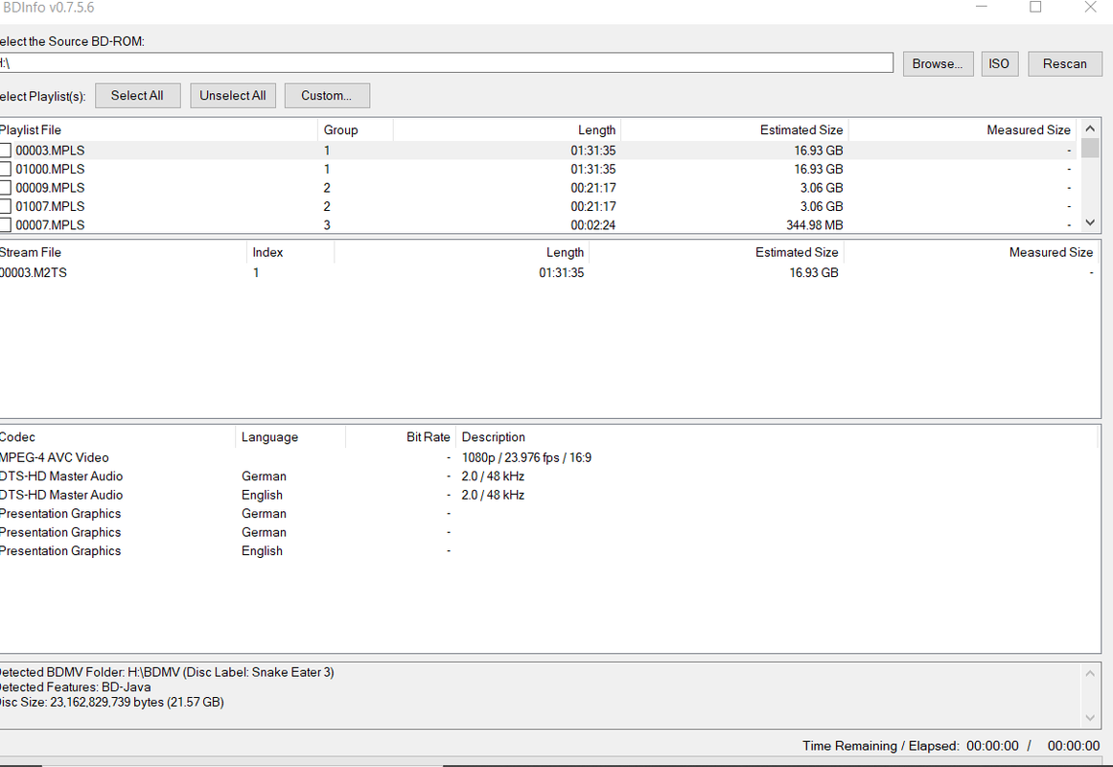The image size is (1113, 767).
Task: Select 00007.MPLS playlist file name
Action: pyautogui.click(x=50, y=225)
